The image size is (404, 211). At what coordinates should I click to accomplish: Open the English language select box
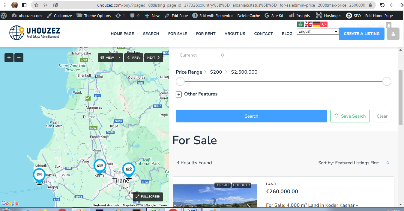[x=318, y=31]
